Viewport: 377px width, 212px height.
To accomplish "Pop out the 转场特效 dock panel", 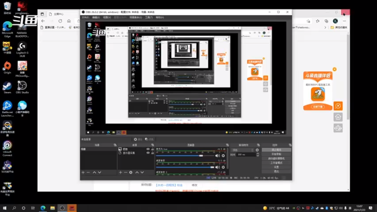I will (x=258, y=145).
